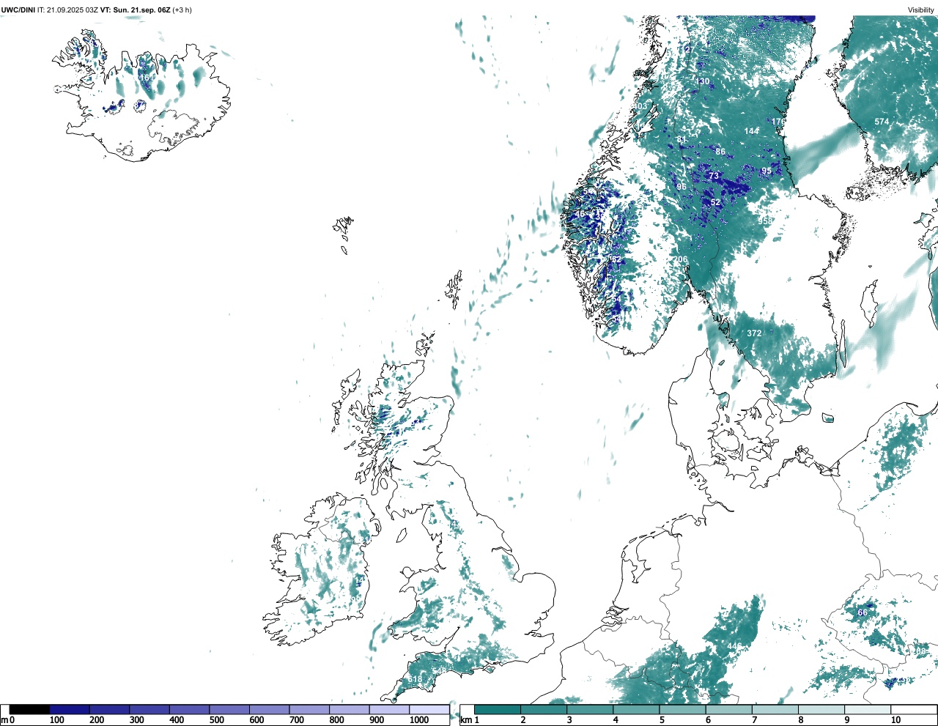Viewport: 938px width, 726px height.
Task: Click the 176 value on Swedish east coast
Action: 778,122
